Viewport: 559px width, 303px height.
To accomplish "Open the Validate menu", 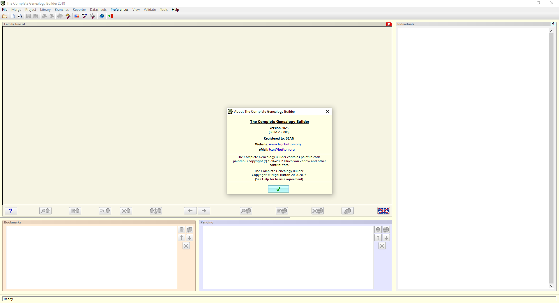I will (x=150, y=10).
